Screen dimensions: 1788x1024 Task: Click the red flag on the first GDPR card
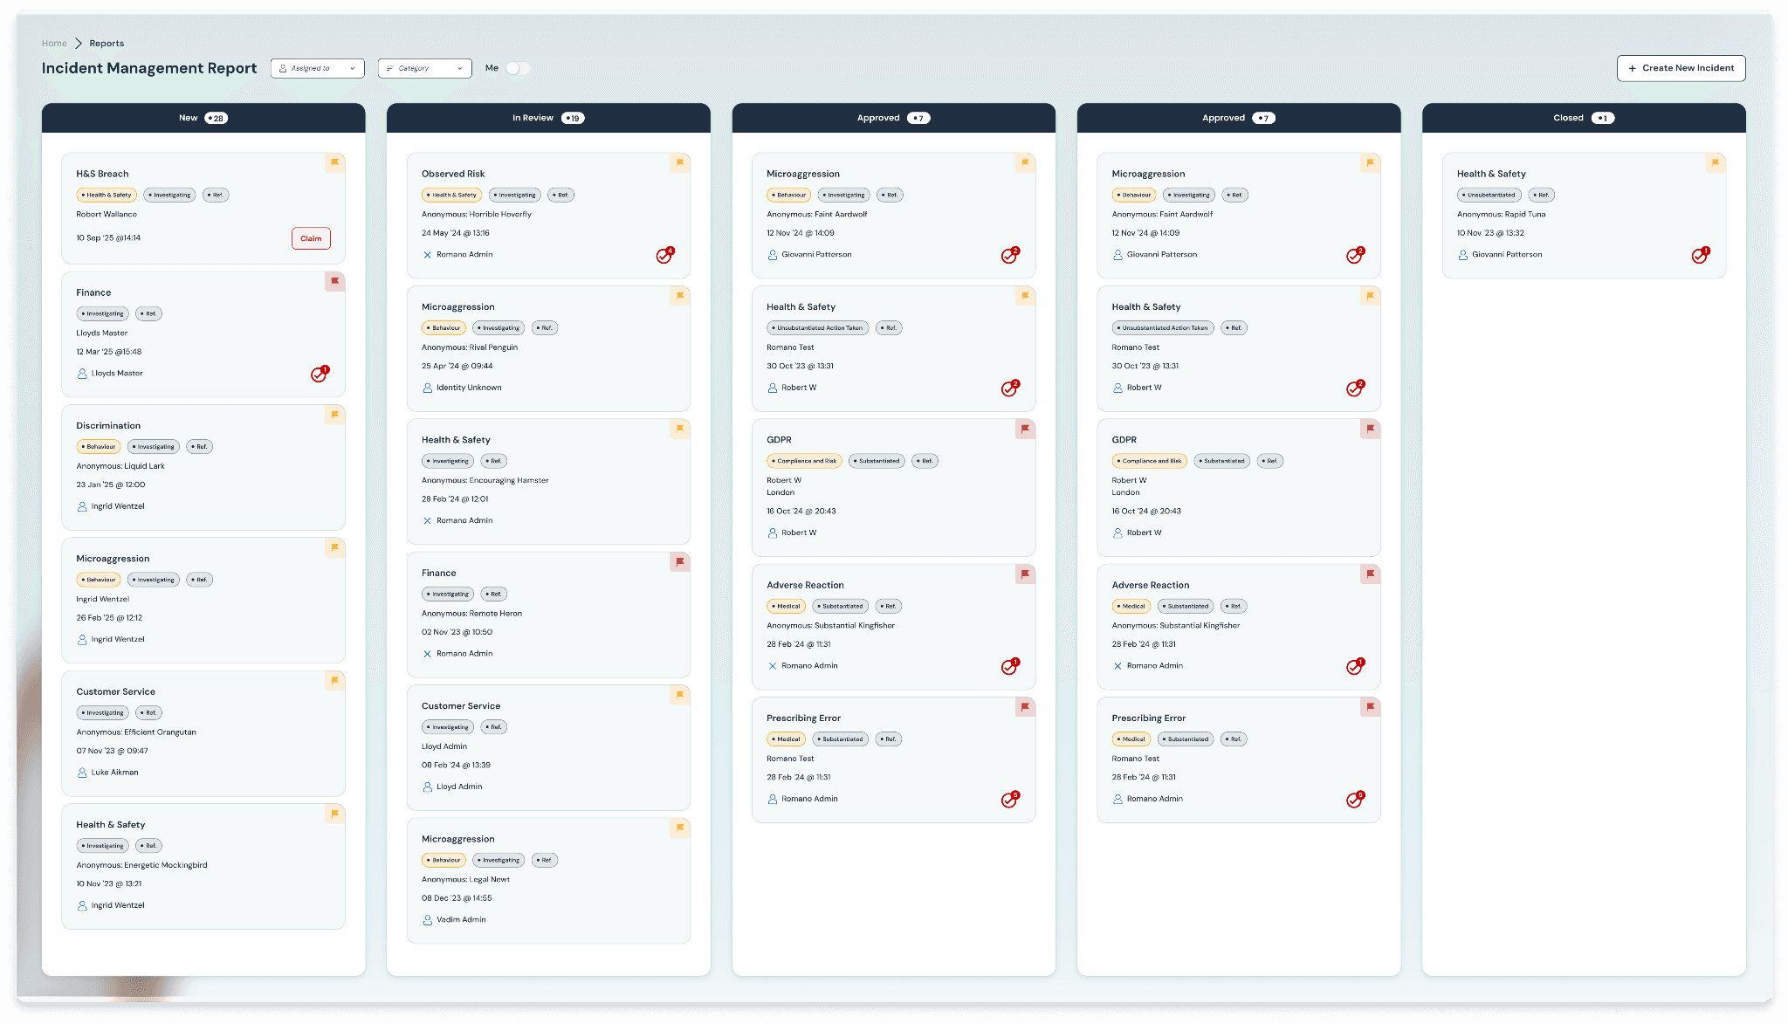coord(1025,429)
